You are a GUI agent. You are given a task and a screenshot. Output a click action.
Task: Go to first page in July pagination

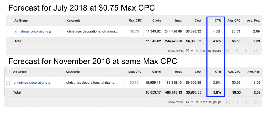228,51
